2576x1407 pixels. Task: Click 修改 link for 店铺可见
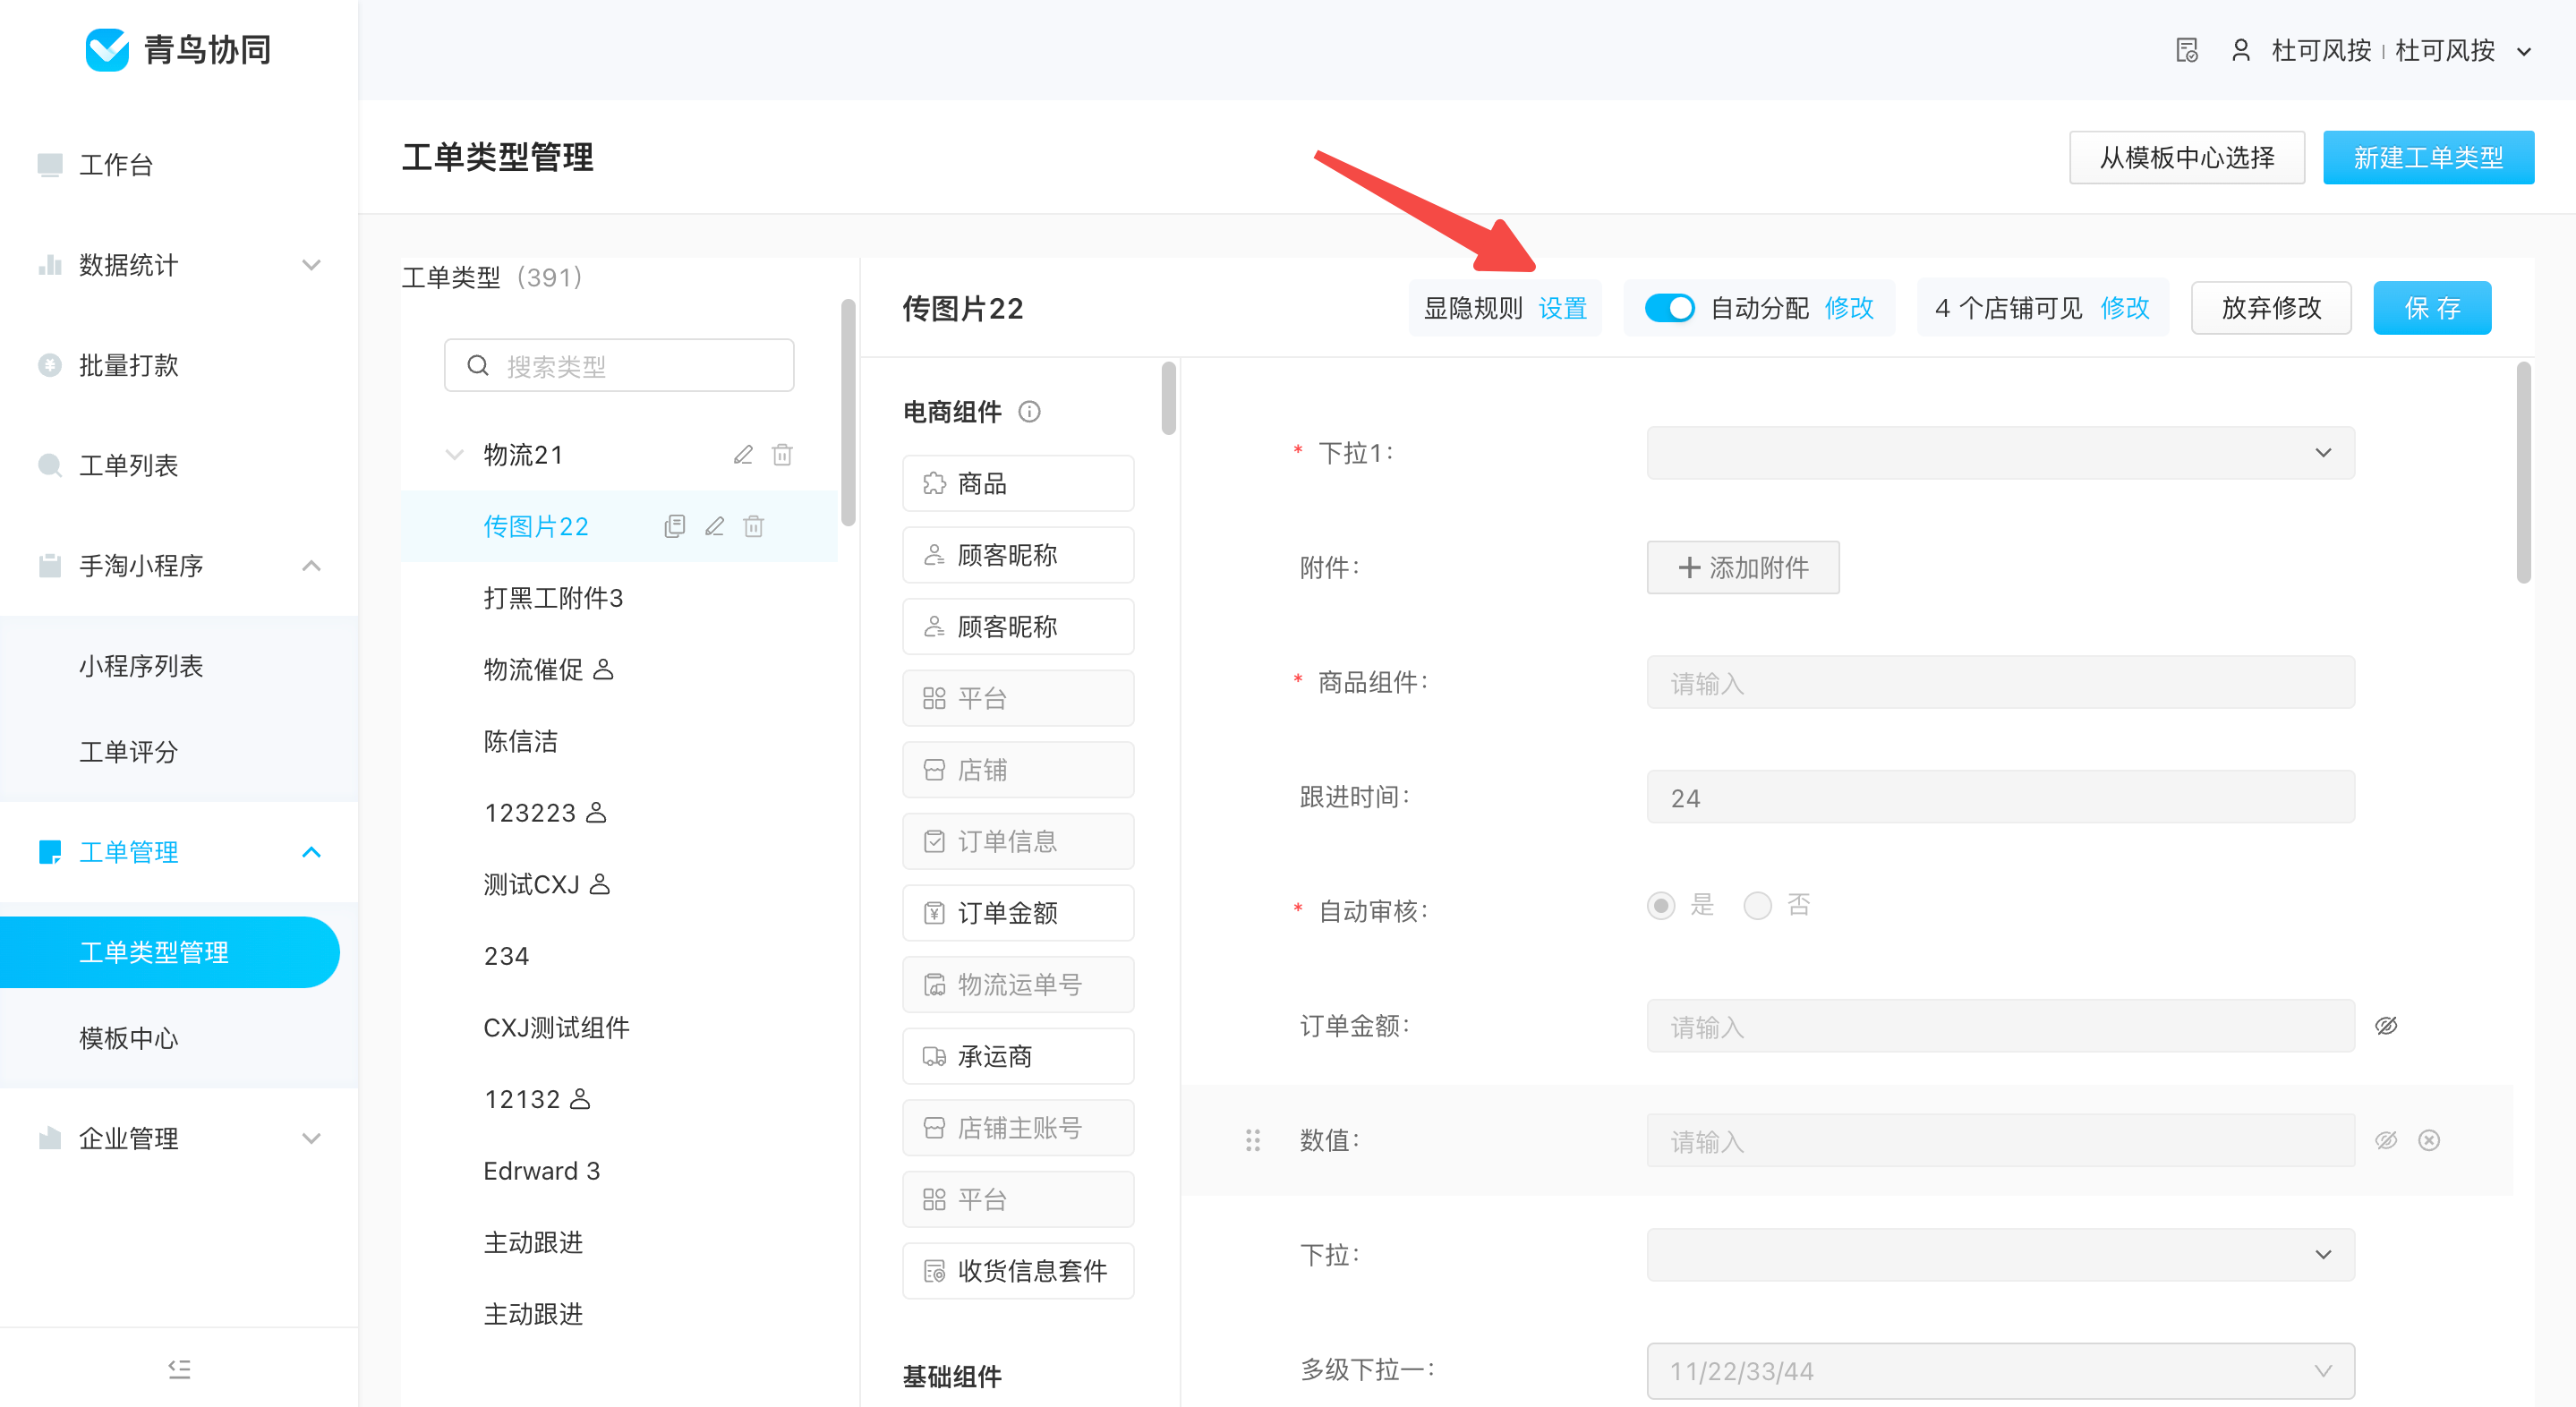(2125, 308)
